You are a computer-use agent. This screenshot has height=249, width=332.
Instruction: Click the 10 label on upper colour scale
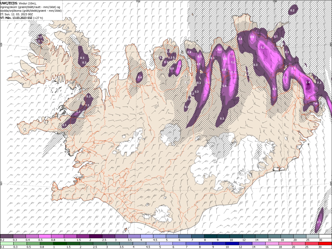point(232,240)
